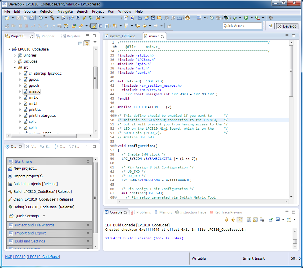Click the LPCXpresso logo toolbar icon
This screenshot has width=303, height=268.
pos(199,18)
